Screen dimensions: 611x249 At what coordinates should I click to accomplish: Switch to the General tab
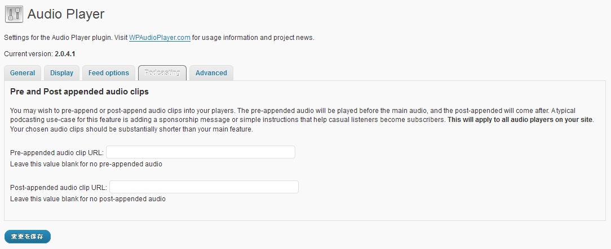[23, 73]
